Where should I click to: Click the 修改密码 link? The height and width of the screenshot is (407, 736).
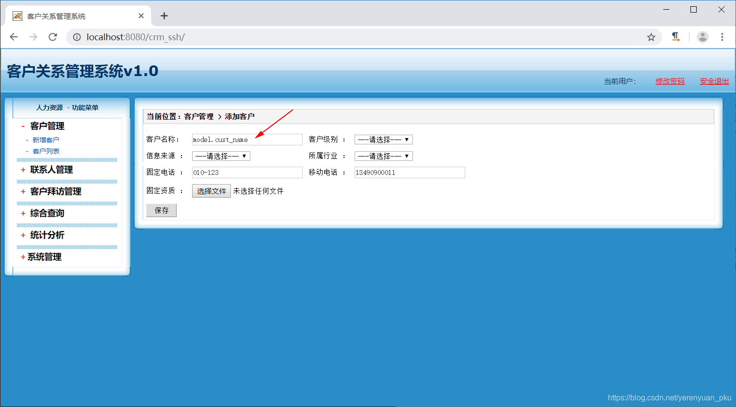point(670,81)
